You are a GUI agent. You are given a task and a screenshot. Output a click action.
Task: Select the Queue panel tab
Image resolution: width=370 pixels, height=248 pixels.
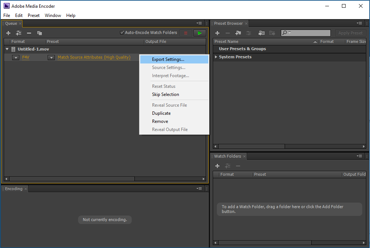11,23
